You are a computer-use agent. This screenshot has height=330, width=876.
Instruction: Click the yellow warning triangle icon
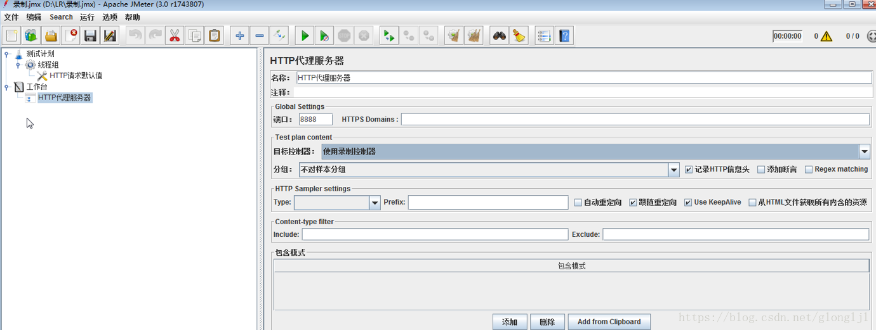826,36
